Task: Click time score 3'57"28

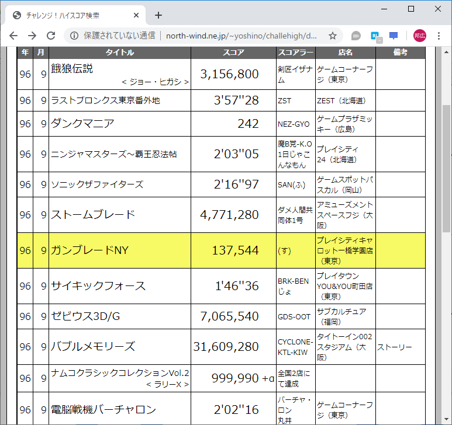Action: coord(236,100)
